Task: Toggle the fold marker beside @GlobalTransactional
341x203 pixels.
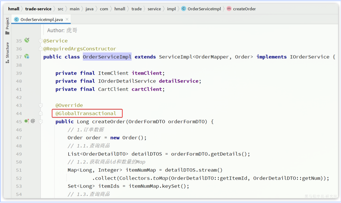Action: pos(41,113)
